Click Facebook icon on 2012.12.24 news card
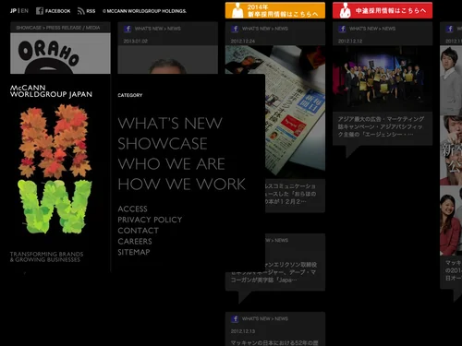This screenshot has width=462, height=346. pyautogui.click(x=235, y=29)
